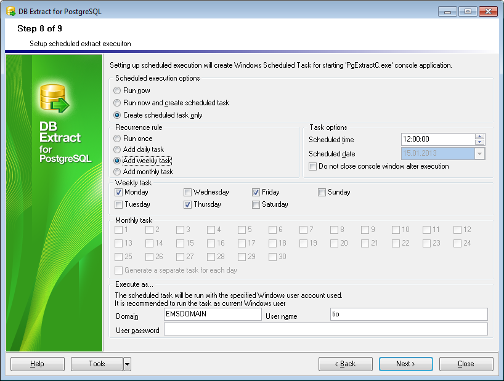
Task: Check monthly day 1 checkbox
Action: (119, 230)
